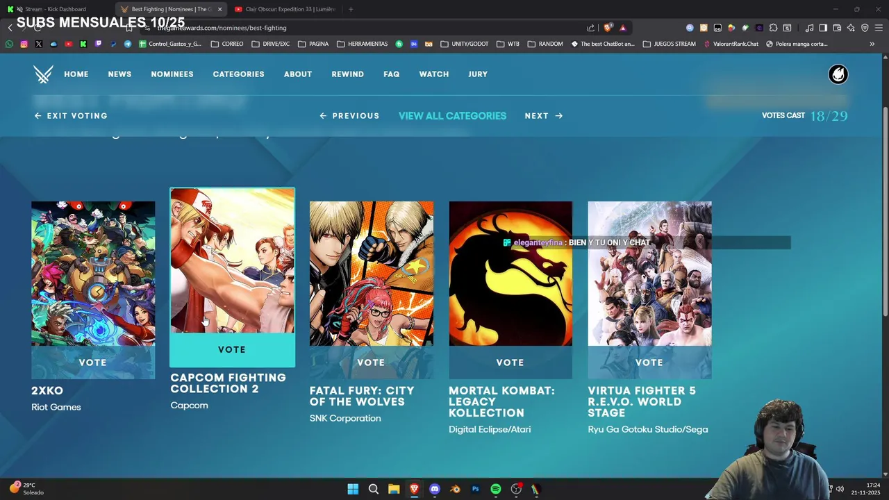The image size is (889, 500).
Task: Click the share page icon in address bar
Action: (591, 28)
